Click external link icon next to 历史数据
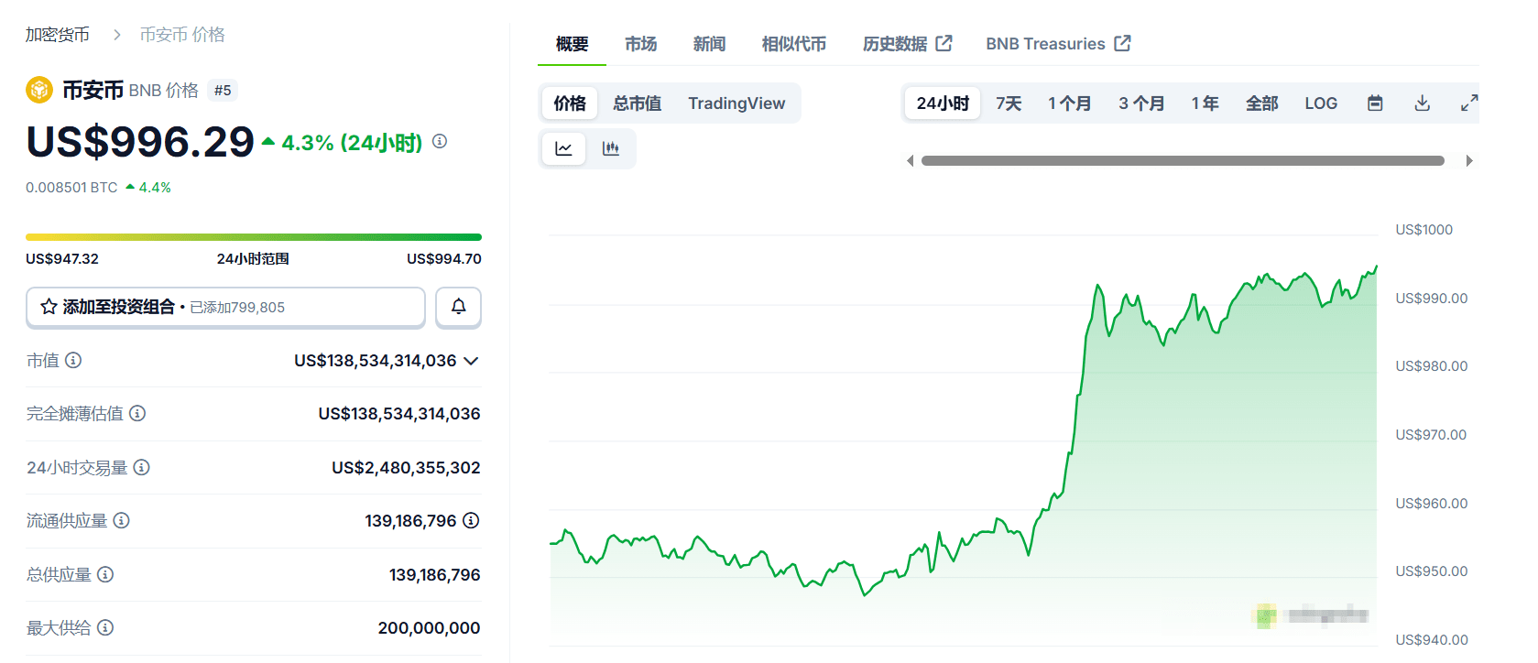1538x663 pixels. 944,43
